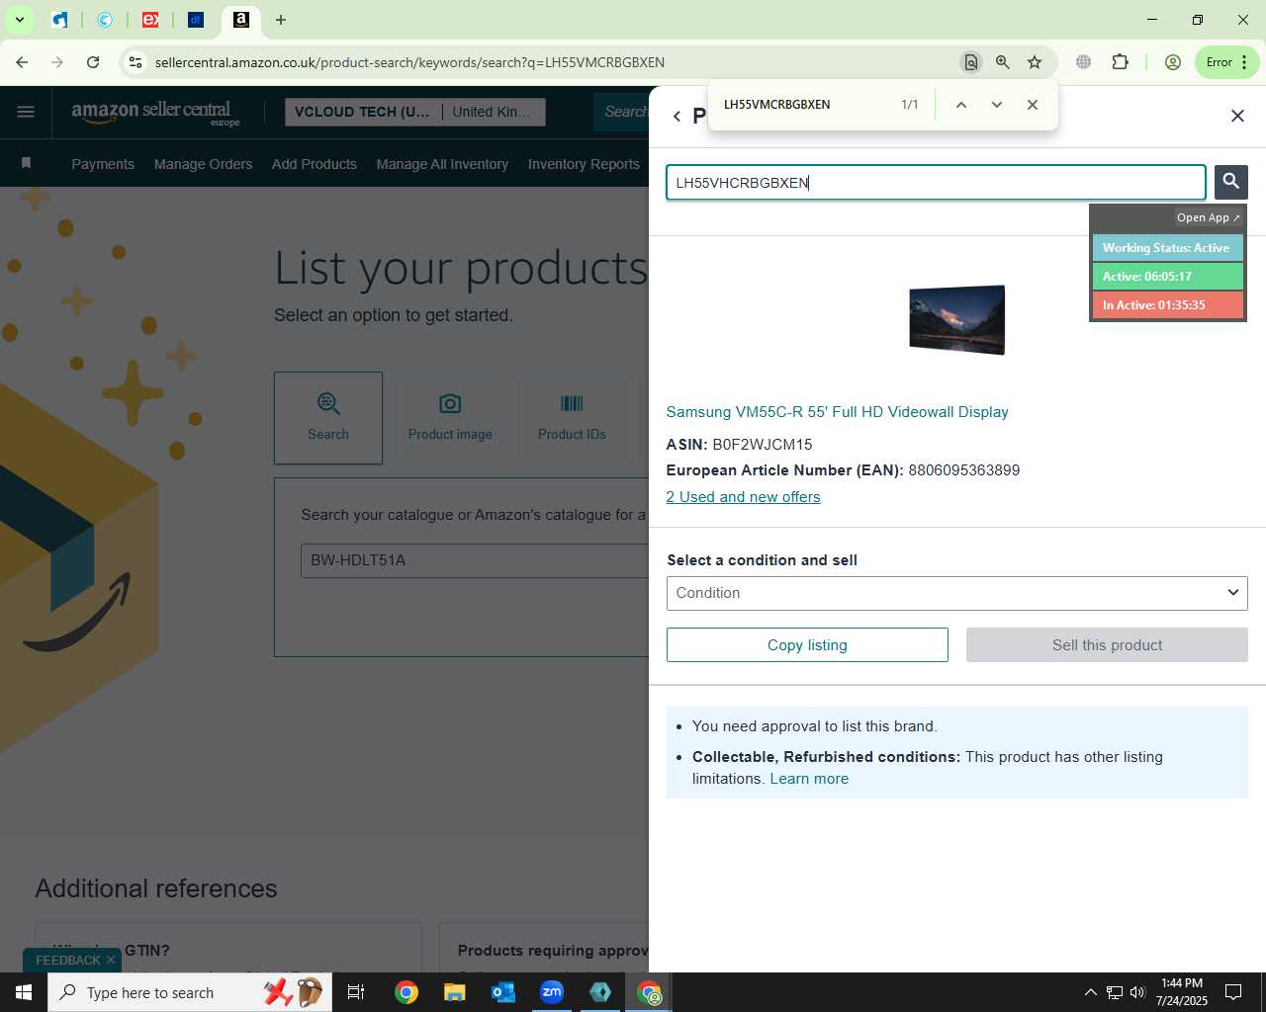
Task: Open the site information icon in address bar
Action: click(136, 62)
